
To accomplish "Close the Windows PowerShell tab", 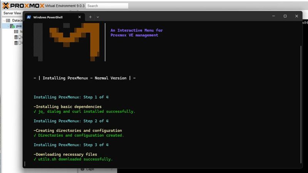I will tap(80, 17).
